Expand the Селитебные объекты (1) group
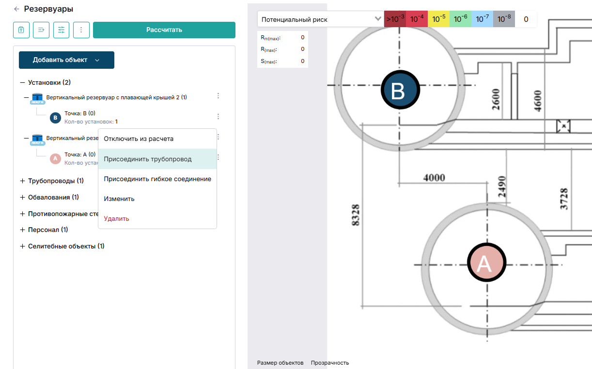The height and width of the screenshot is (369, 592). pyautogui.click(x=22, y=246)
